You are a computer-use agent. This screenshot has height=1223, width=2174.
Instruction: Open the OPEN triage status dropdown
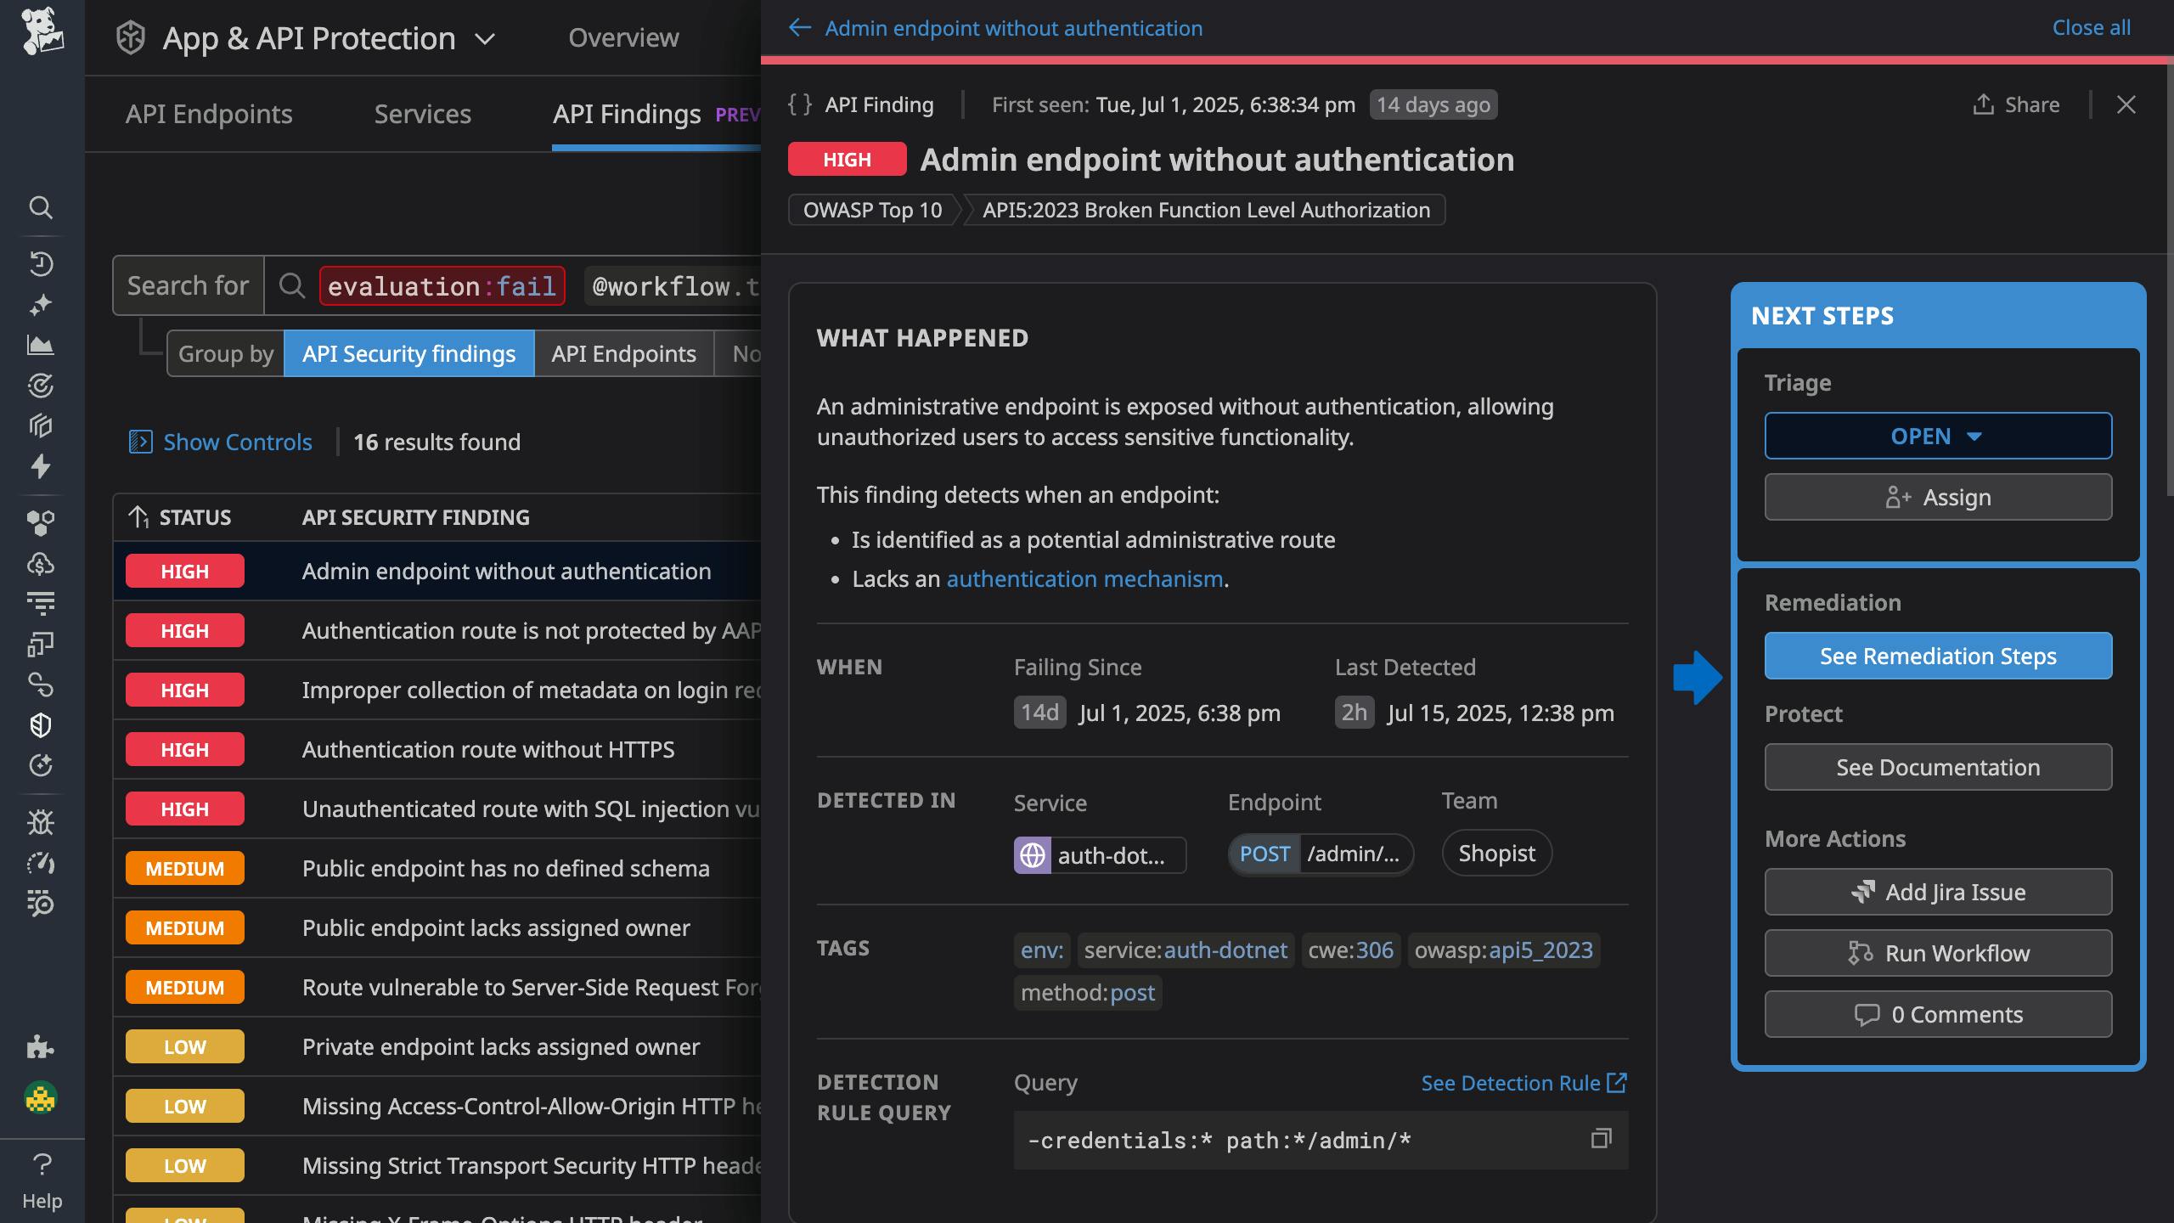click(1938, 435)
